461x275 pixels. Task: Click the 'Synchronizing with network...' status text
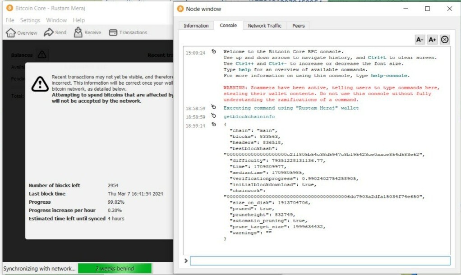(39, 269)
